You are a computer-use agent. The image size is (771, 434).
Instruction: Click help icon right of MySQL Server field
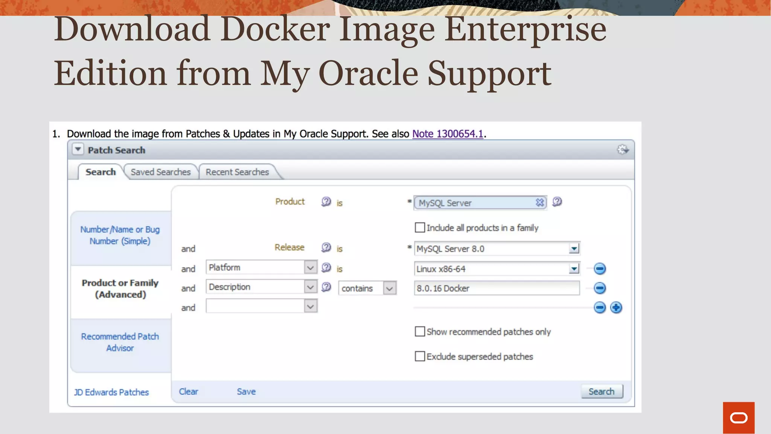click(557, 202)
